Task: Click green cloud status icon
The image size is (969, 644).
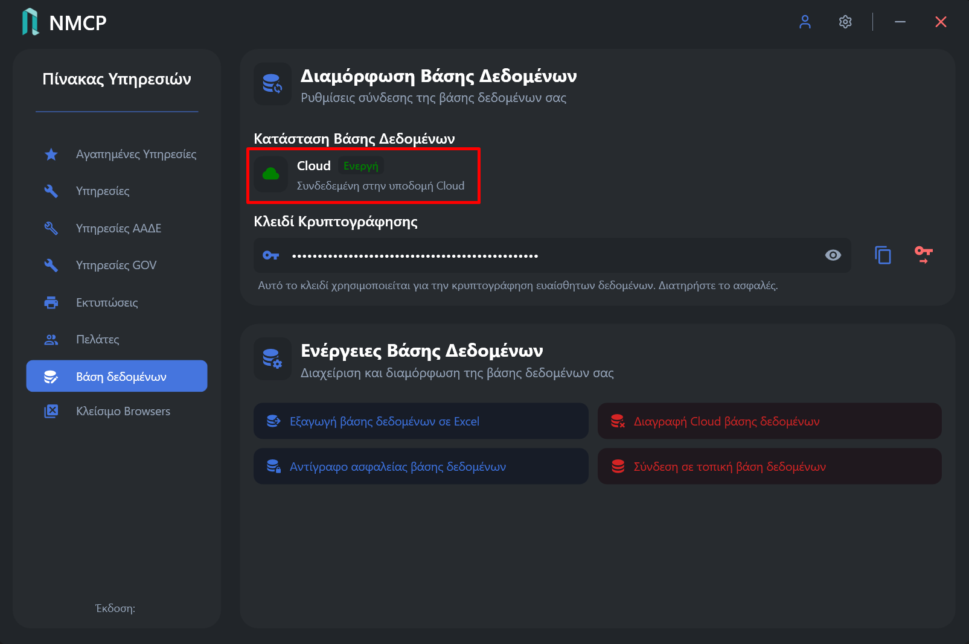Action: [271, 174]
